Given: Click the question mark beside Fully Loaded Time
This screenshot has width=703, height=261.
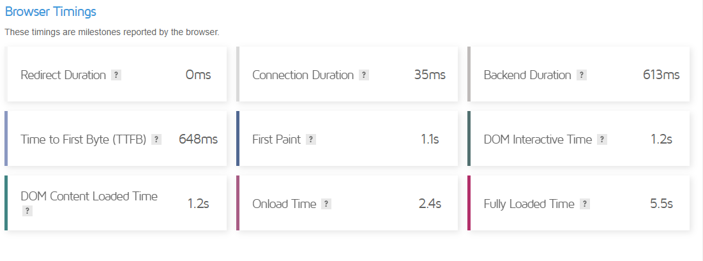Looking at the screenshot, I should tap(584, 204).
